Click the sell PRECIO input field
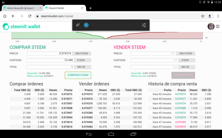The image size is (222, 138). 154,53
